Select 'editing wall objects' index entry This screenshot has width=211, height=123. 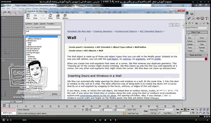click(35, 39)
